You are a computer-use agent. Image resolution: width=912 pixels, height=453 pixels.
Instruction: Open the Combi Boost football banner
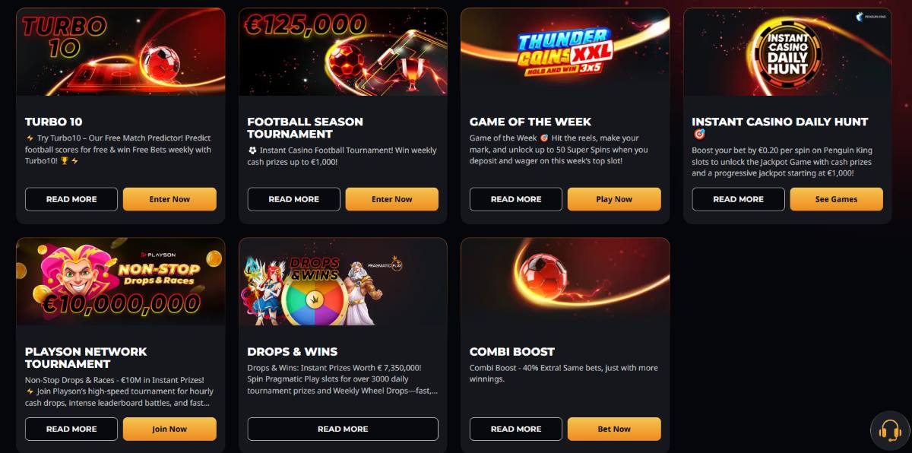coord(565,282)
